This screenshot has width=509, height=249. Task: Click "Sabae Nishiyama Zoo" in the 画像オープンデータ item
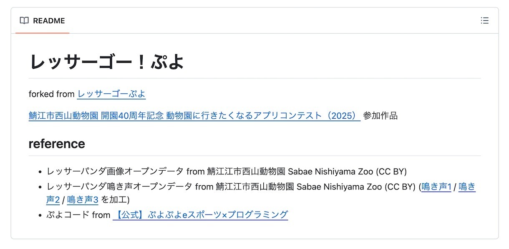[331, 171]
